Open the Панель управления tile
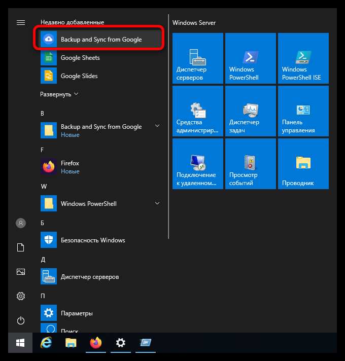345x361 pixels. tap(303, 111)
